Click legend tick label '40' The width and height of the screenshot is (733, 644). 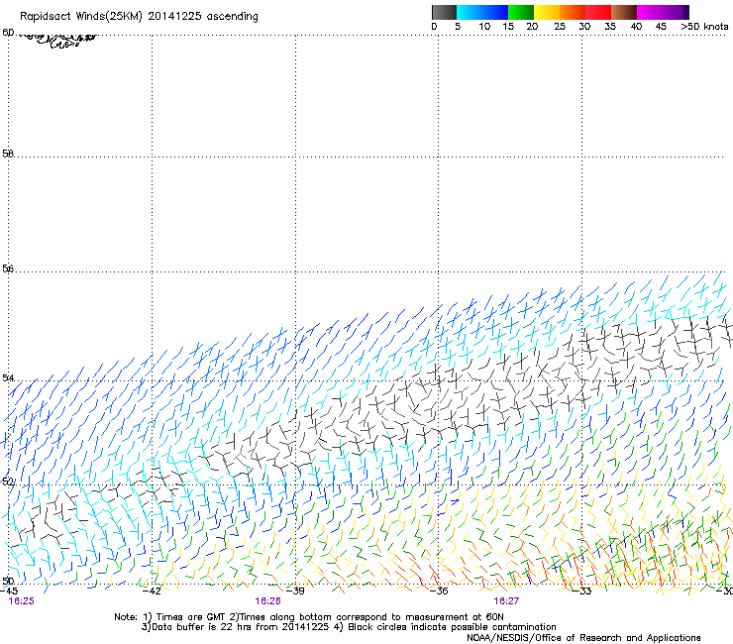coord(637,27)
